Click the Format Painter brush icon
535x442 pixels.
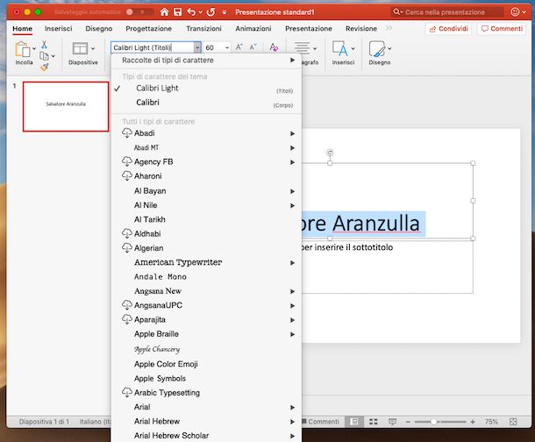[45, 68]
